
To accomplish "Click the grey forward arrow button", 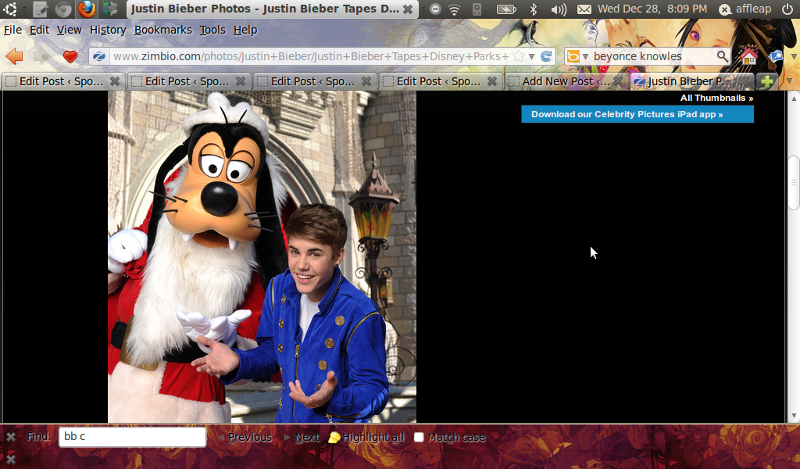I will [x=41, y=56].
